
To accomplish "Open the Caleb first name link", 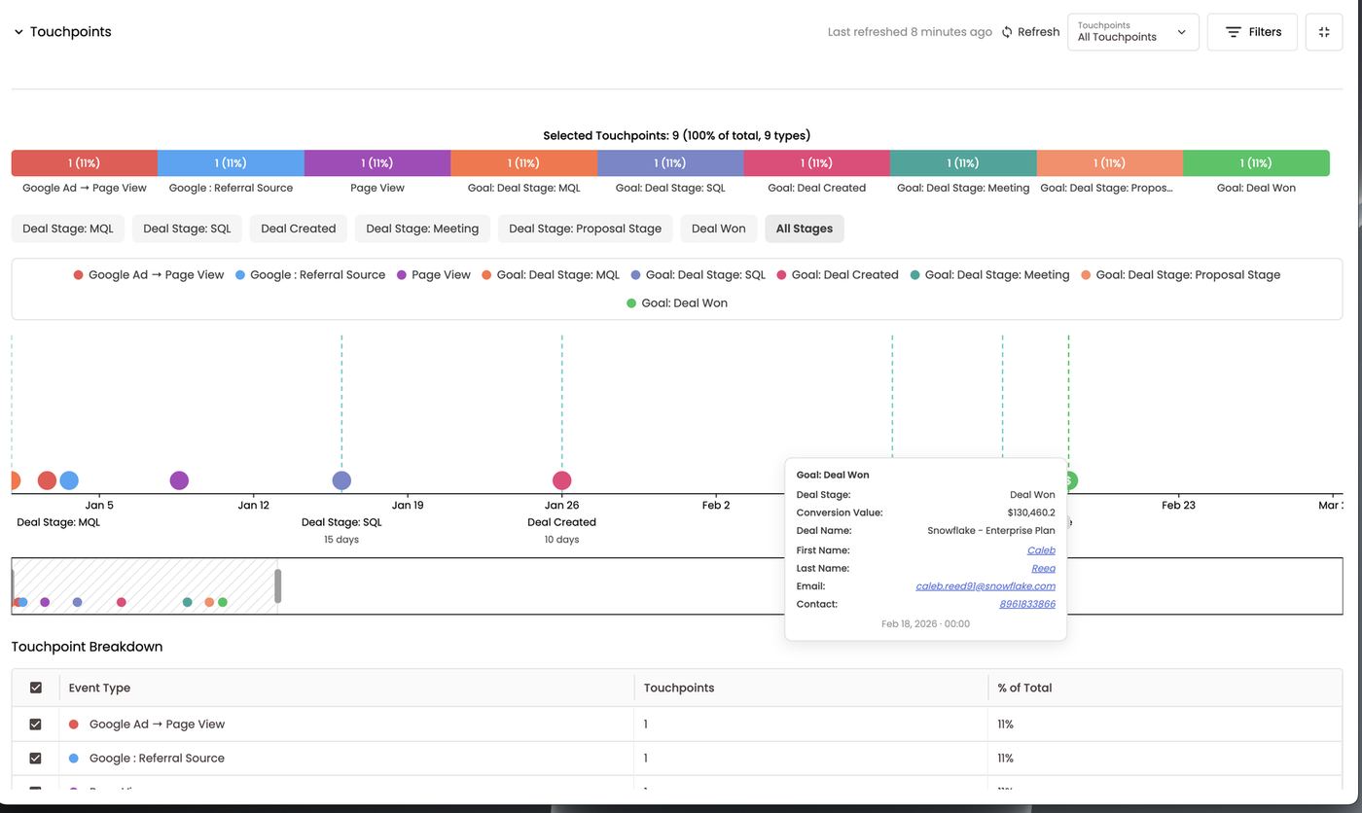I will pos(1041,550).
